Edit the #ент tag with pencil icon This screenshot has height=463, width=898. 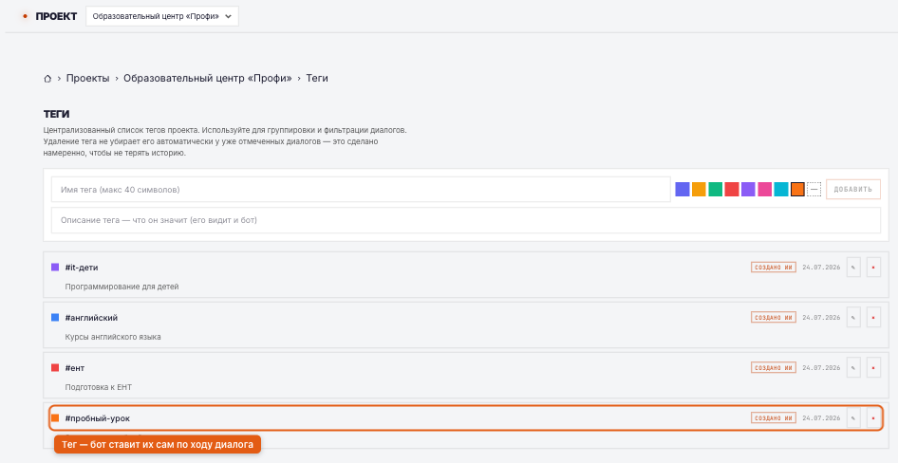click(x=853, y=367)
